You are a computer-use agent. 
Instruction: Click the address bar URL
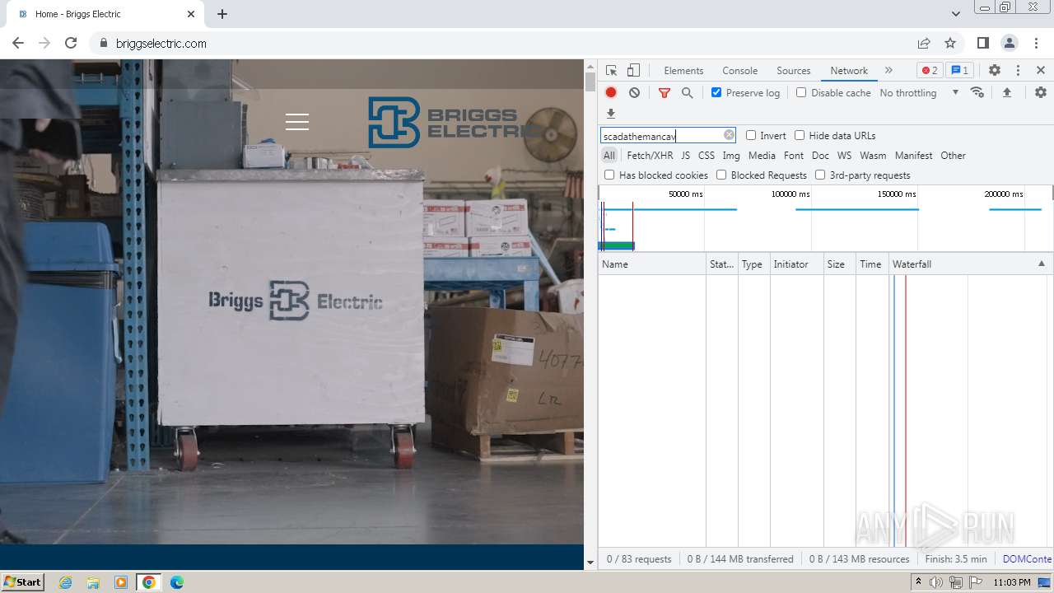pyautogui.click(x=161, y=44)
